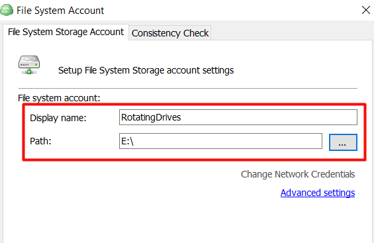
Task: Click Change Network Credentials
Action: [298, 174]
